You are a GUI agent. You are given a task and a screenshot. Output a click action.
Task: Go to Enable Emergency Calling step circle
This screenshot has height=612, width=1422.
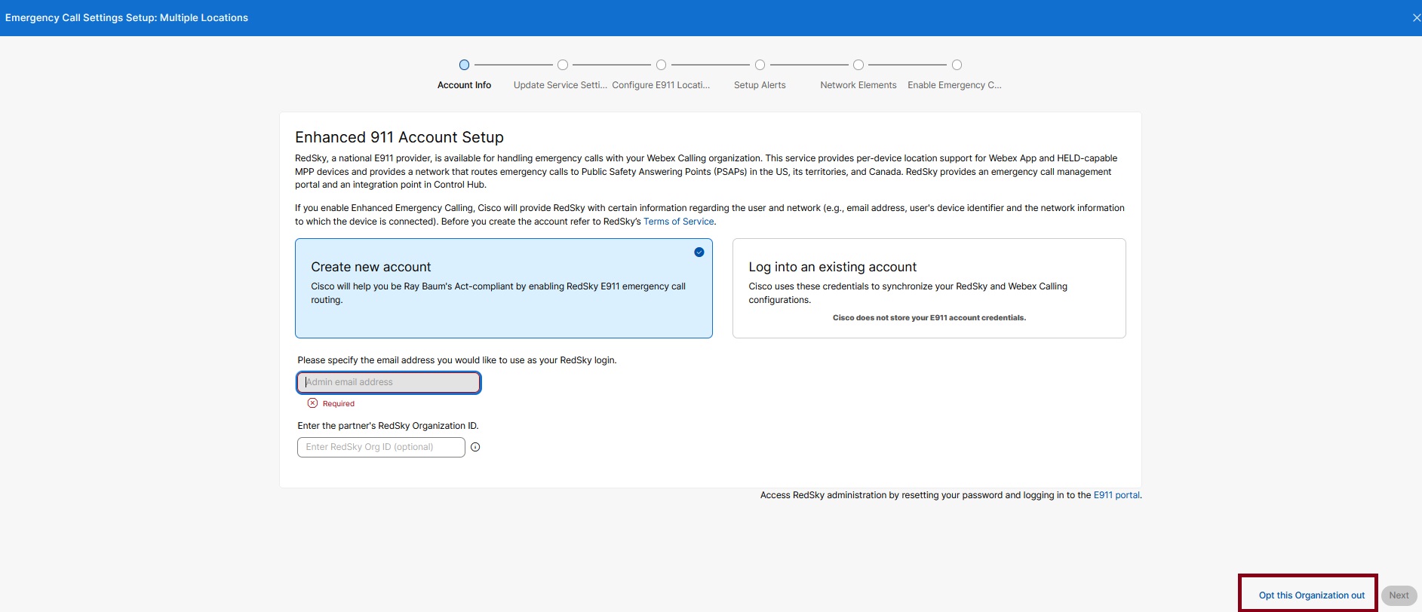pyautogui.click(x=957, y=65)
